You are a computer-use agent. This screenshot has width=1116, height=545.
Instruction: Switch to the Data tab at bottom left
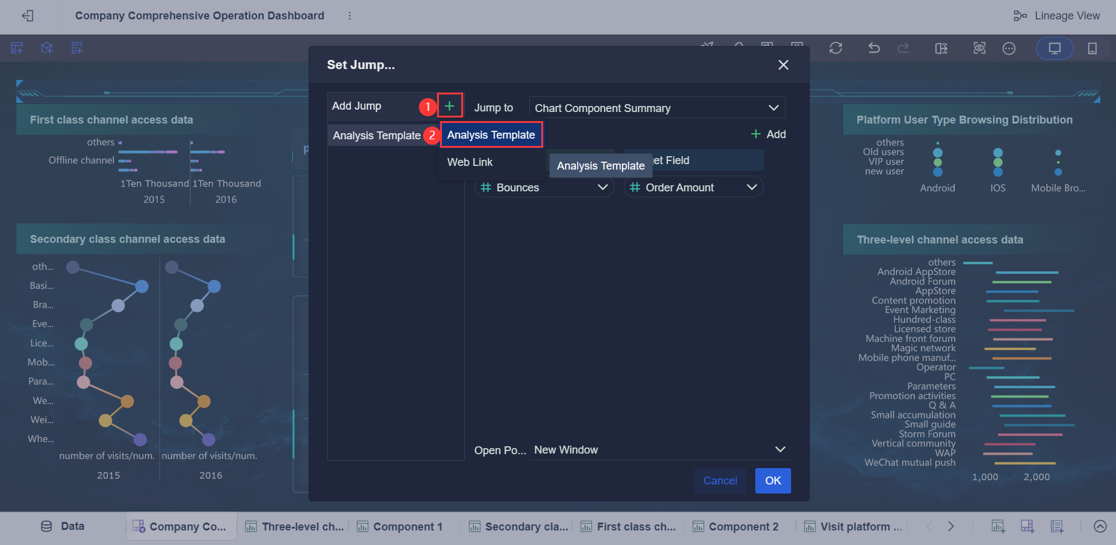[x=63, y=526]
